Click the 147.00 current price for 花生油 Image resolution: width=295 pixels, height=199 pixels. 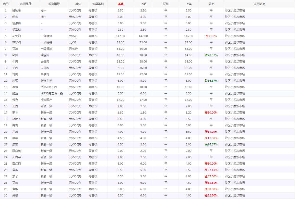pos(120,36)
